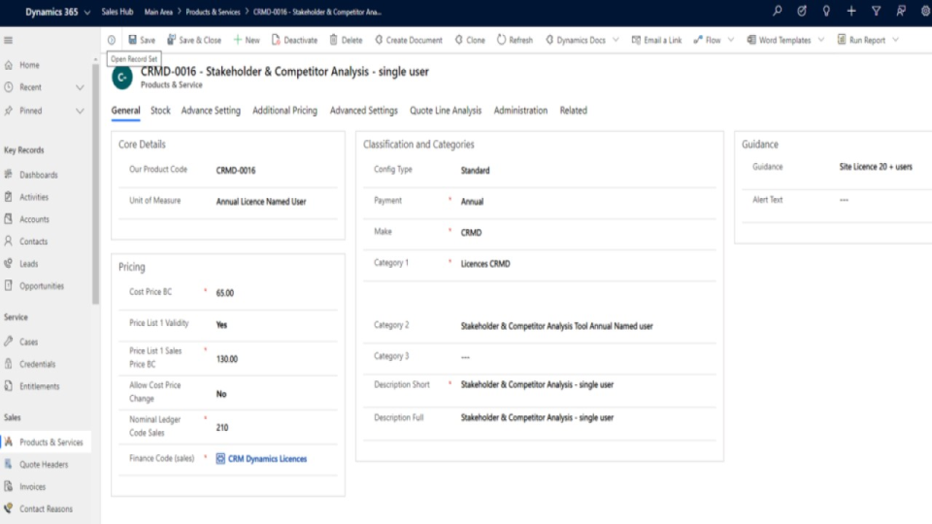Image resolution: width=932 pixels, height=524 pixels.
Task: Click Save & Close command
Action: point(194,40)
